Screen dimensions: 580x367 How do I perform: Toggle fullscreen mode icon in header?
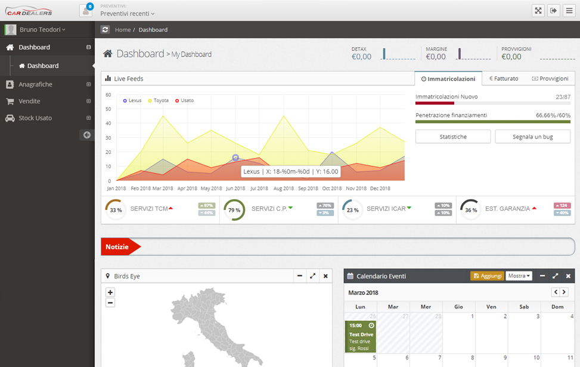tap(538, 10)
